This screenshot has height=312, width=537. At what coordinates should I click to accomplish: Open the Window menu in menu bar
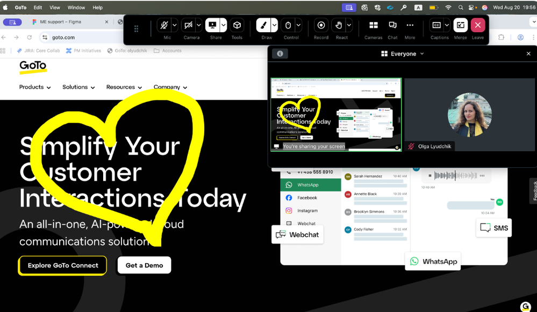[76, 8]
